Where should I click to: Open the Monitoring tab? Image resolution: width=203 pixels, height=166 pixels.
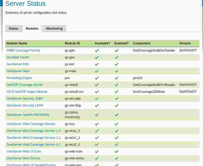[x=54, y=29]
